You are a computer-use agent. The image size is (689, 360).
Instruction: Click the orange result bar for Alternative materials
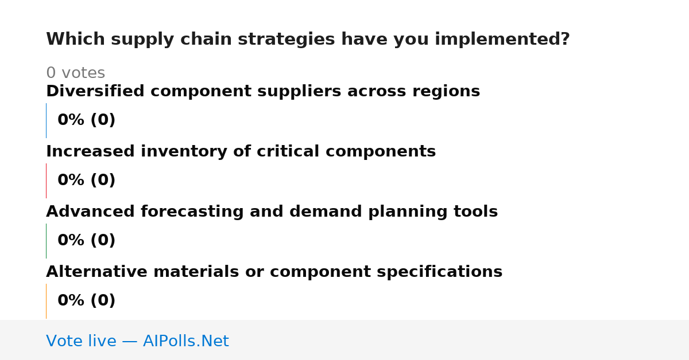tap(46, 301)
